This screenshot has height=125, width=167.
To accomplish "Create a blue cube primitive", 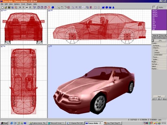I will pos(103,7).
